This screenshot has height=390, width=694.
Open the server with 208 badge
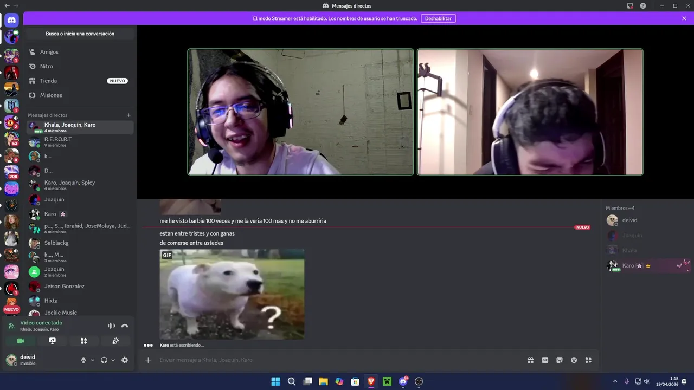pos(11,172)
